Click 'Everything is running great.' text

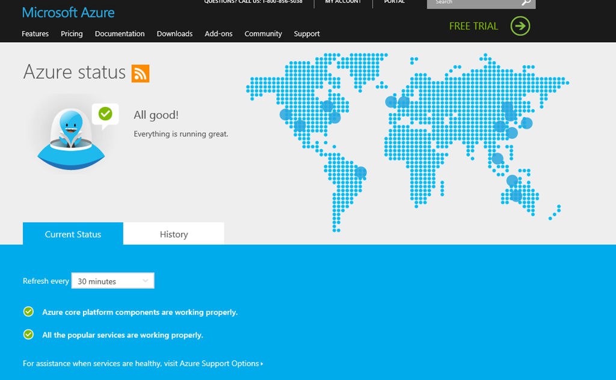(180, 134)
